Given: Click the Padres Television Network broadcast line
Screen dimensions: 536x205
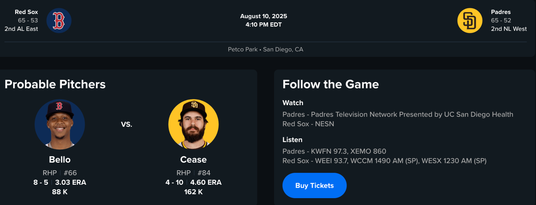Looking at the screenshot, I should coord(398,114).
